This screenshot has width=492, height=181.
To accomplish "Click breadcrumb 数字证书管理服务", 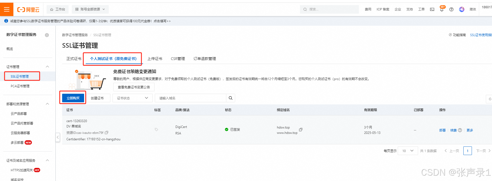I will click(75, 35).
